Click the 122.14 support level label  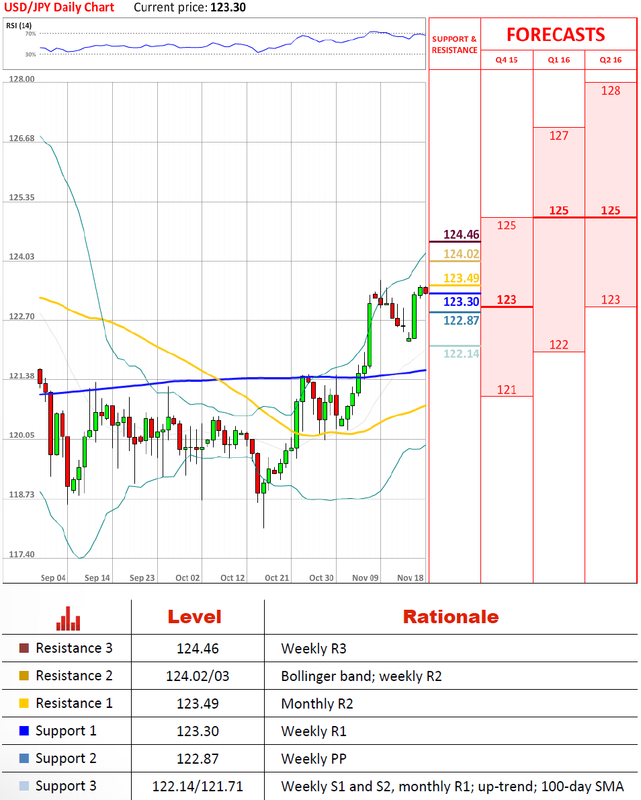tap(461, 354)
